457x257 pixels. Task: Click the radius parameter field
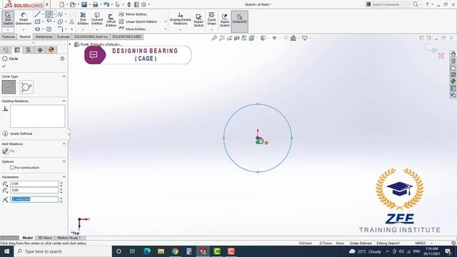pyautogui.click(x=34, y=199)
